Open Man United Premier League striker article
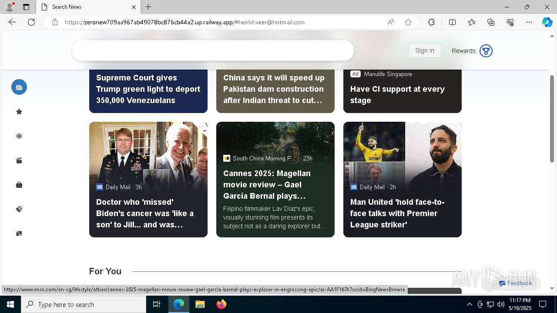This screenshot has height=313, width=557. (403, 180)
